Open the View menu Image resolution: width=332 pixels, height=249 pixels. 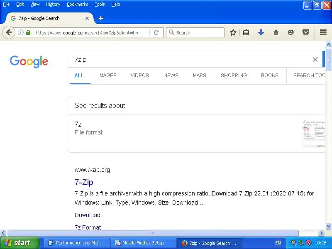pyautogui.click(x=35, y=4)
